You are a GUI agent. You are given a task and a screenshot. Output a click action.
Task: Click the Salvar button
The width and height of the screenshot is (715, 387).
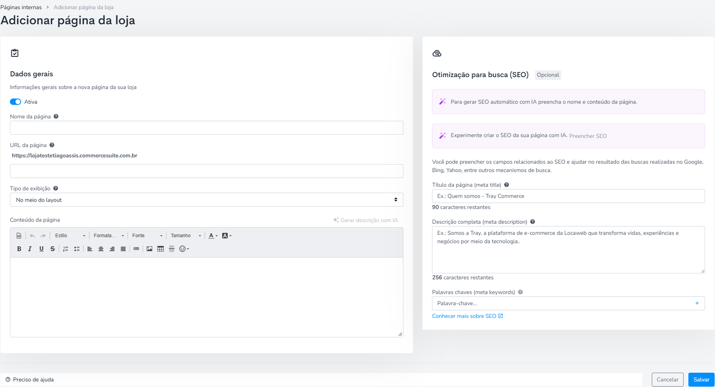pos(701,379)
